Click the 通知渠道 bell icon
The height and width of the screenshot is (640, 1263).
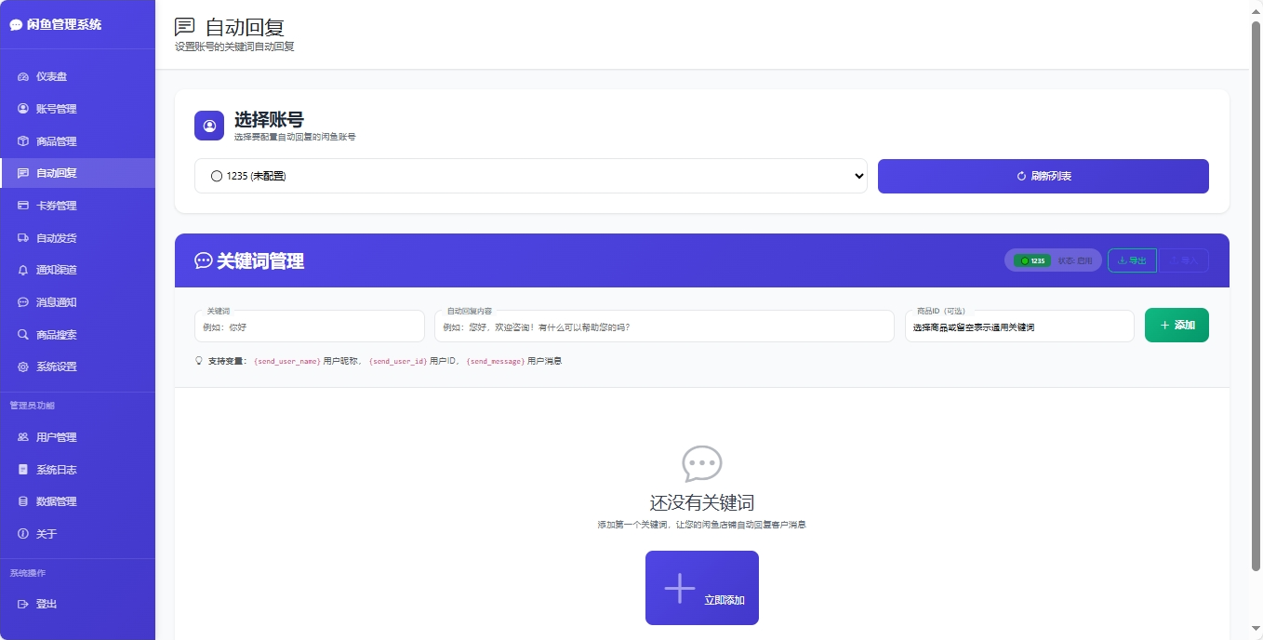pos(23,270)
